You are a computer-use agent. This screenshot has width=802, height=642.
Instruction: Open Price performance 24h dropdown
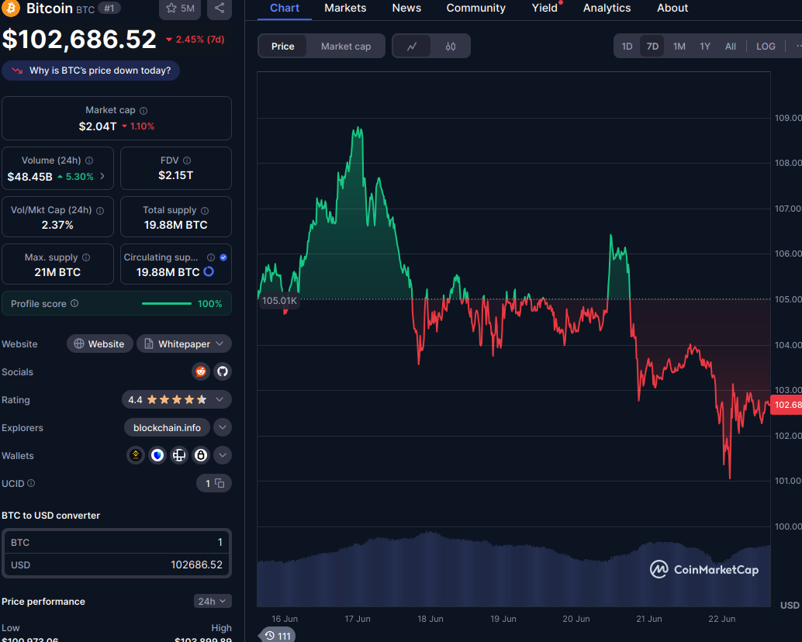[213, 601]
